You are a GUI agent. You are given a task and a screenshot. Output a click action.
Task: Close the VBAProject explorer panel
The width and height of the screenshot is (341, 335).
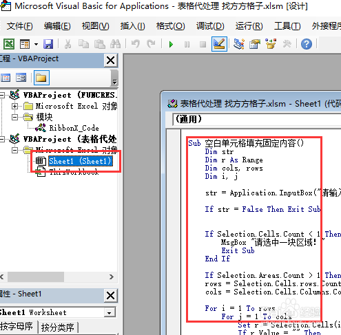111,61
